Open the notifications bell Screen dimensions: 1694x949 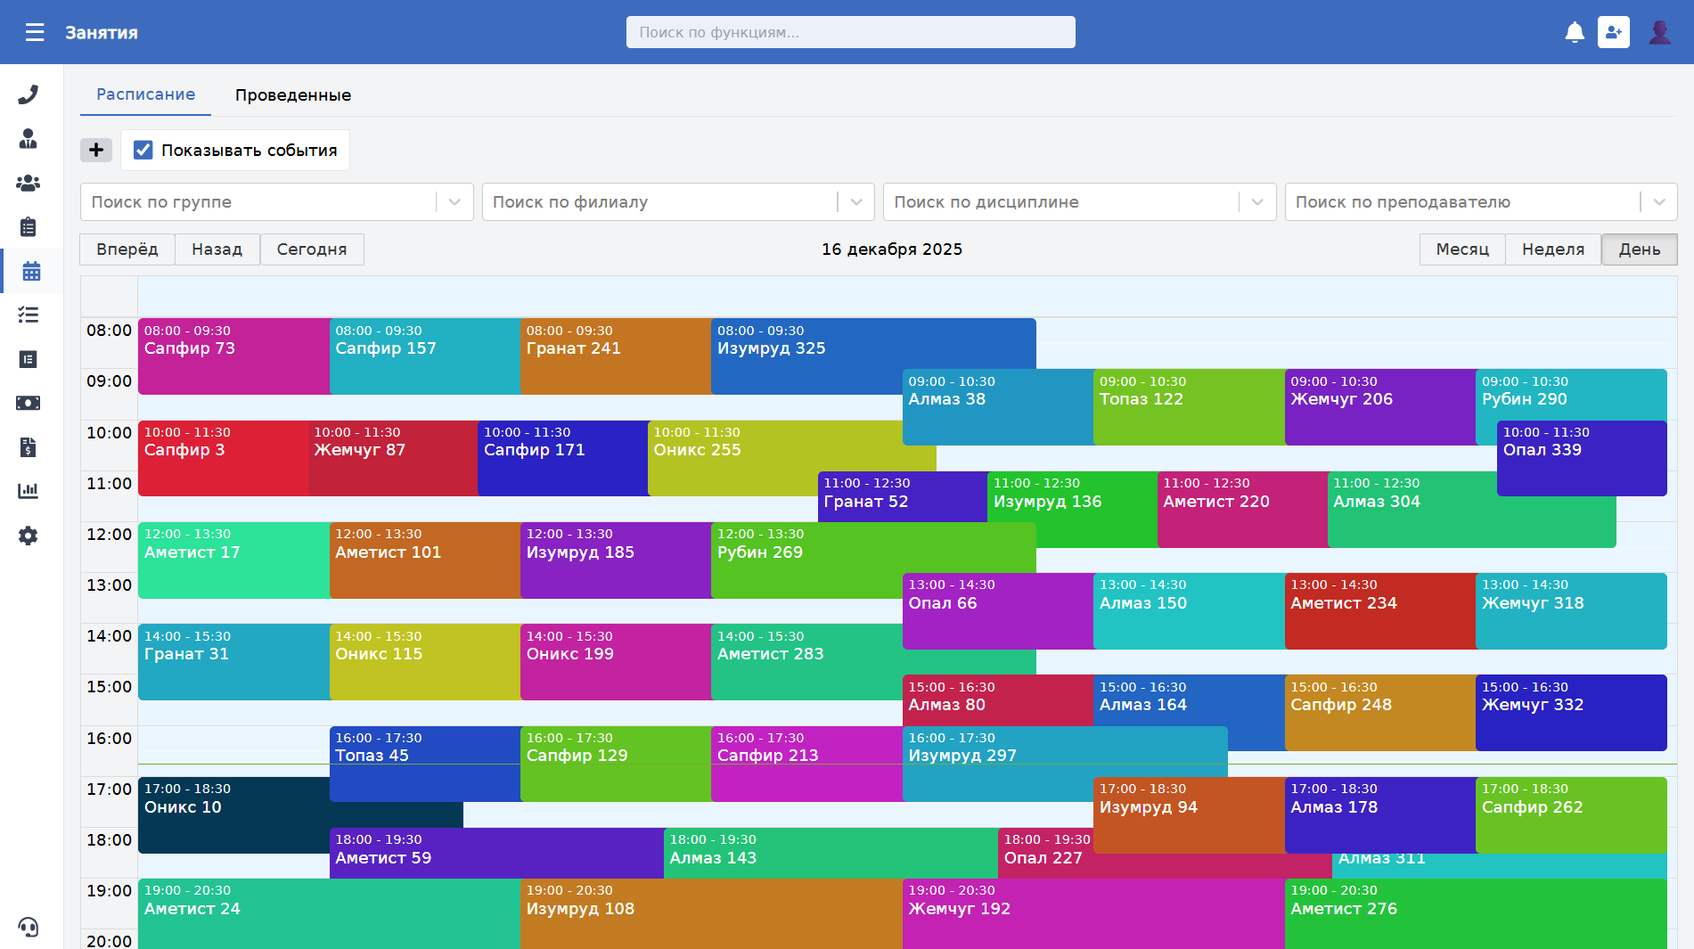click(x=1575, y=33)
